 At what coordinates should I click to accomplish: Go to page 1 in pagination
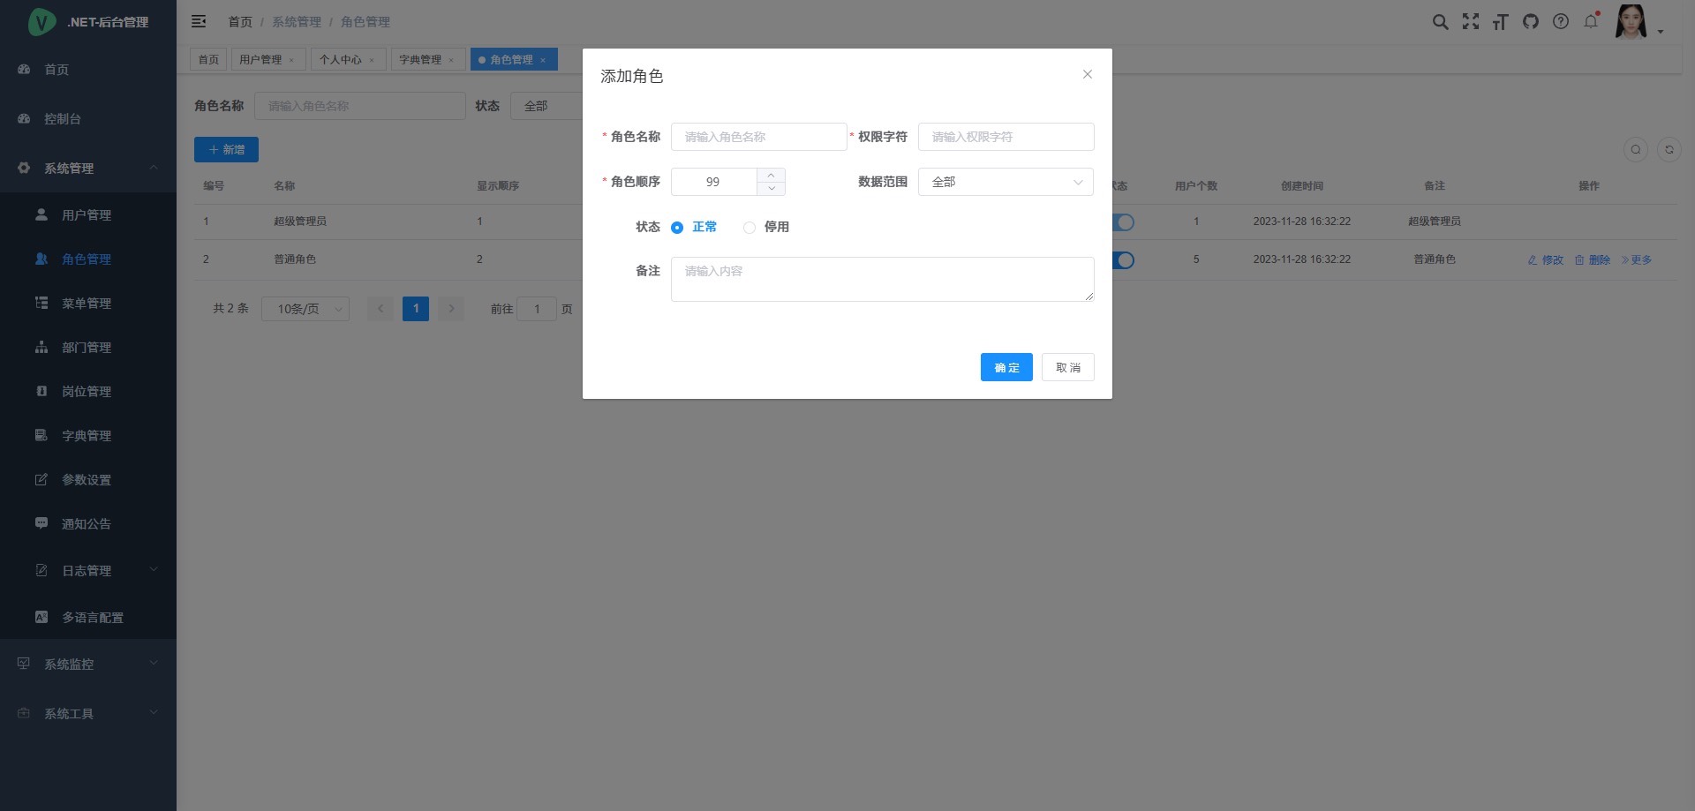point(416,309)
